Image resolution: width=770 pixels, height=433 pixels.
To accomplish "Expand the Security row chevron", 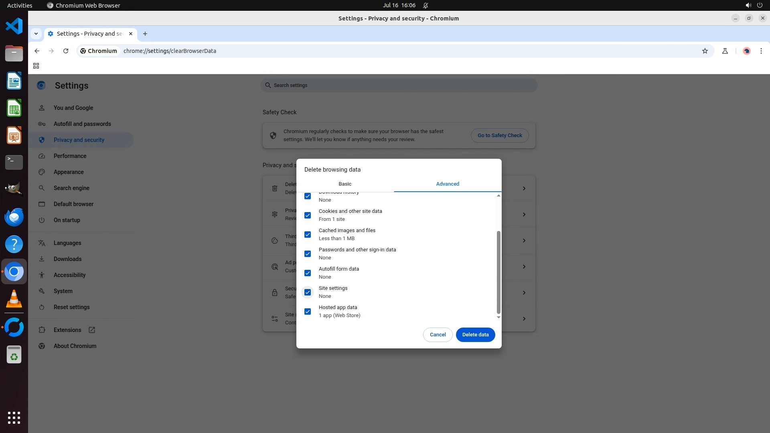I will 524,293.
